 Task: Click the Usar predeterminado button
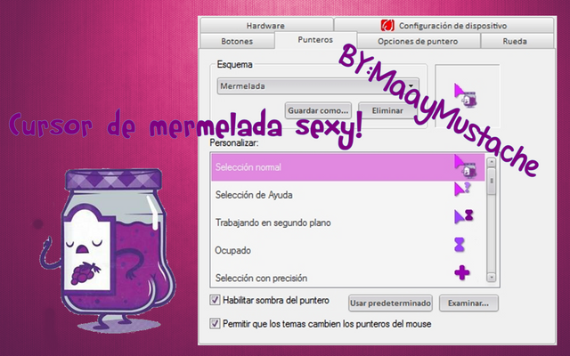pos(390,303)
